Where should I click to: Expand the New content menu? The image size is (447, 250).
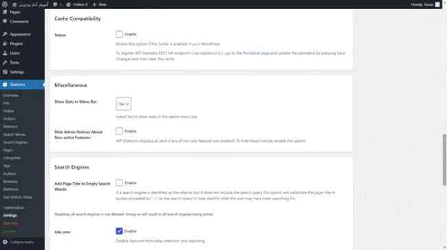(x=99, y=4)
